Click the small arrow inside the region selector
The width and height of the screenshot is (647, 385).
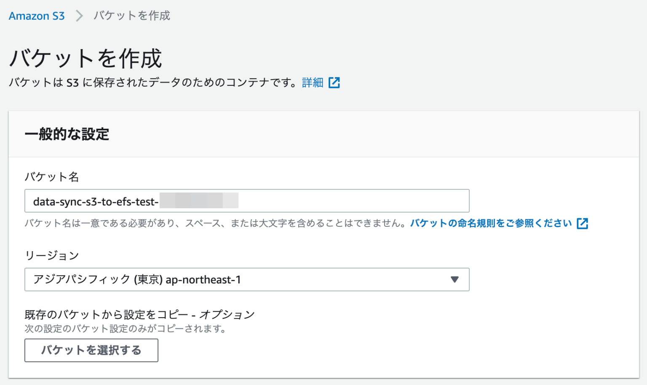tap(454, 279)
